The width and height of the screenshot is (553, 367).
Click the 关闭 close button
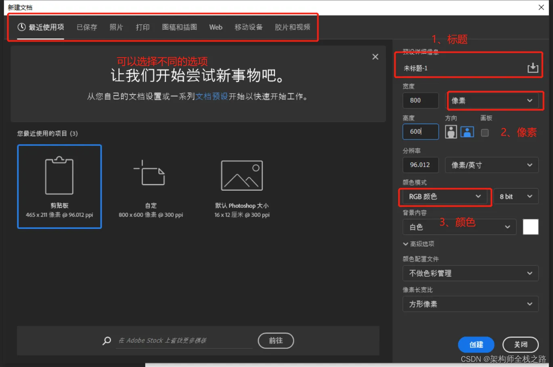pos(521,344)
